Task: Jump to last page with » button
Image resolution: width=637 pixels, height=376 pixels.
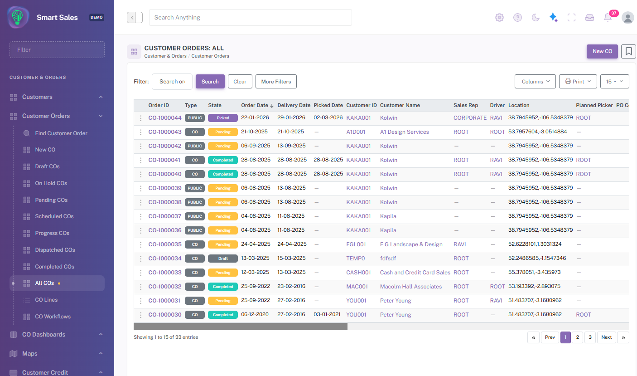Action: point(623,337)
